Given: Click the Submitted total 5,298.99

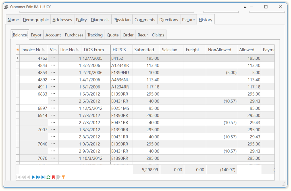Looking at the screenshot, I should [146, 170].
